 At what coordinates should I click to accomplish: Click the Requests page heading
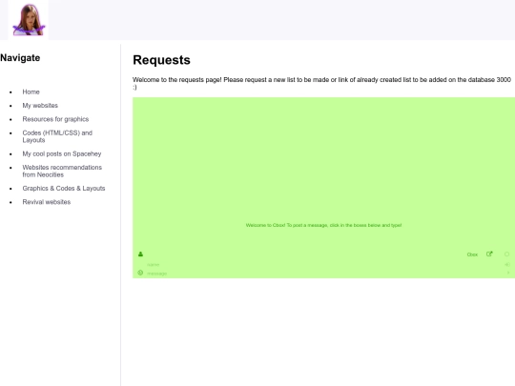(x=161, y=60)
